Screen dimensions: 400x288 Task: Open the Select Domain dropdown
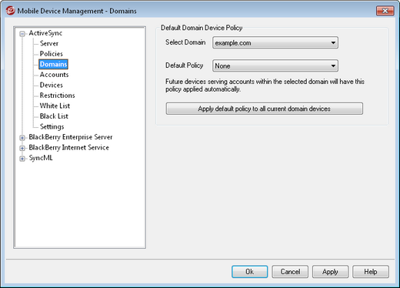click(x=275, y=42)
